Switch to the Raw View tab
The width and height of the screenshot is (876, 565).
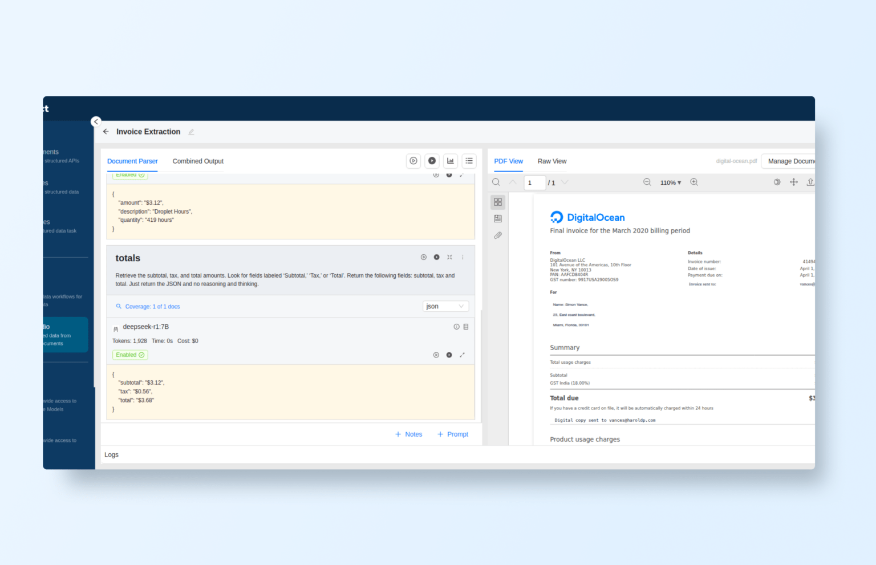click(551, 161)
